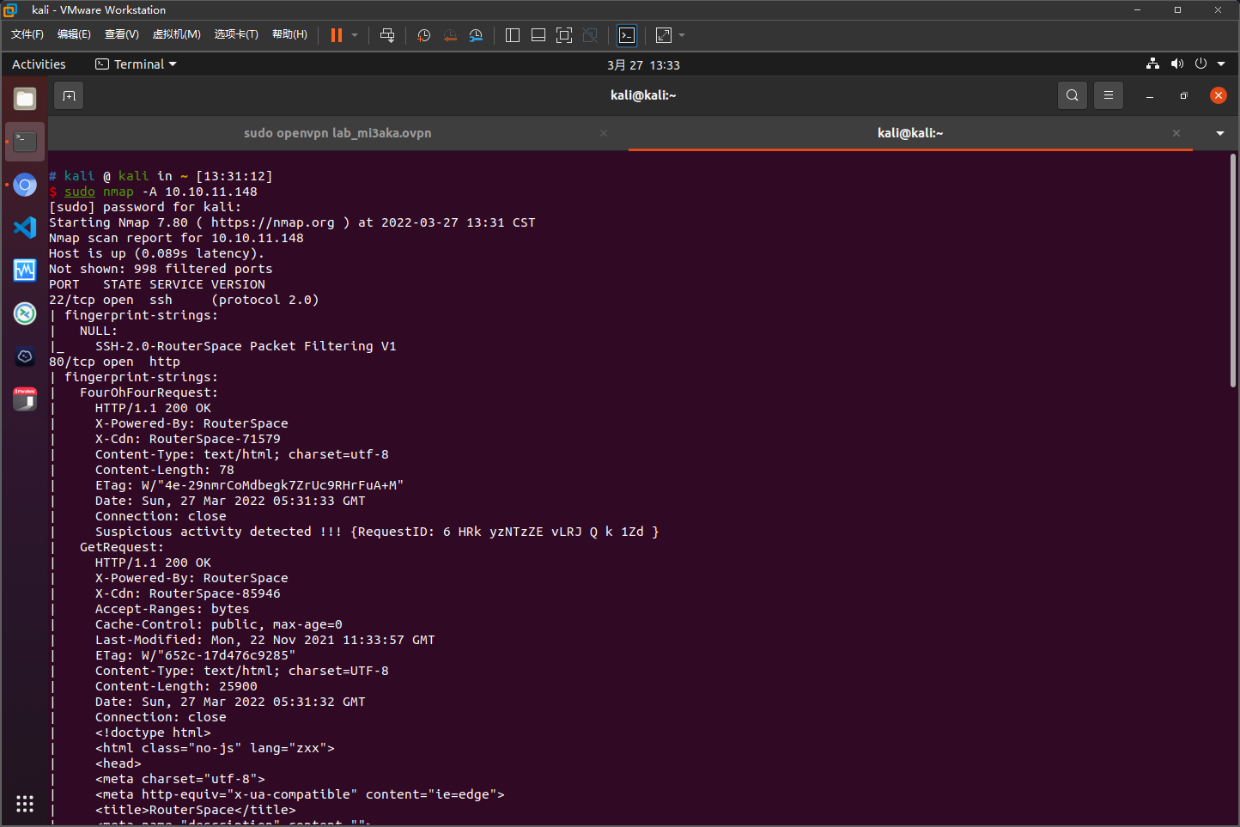Click the 'Last-Modified: Mon, 22 Nov 2021' line
Screen dimensions: 1240x827
coord(265,640)
